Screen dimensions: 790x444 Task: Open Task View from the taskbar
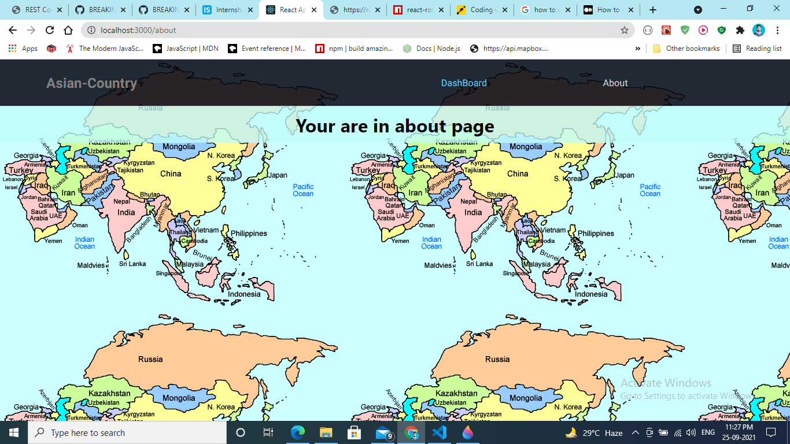pos(268,432)
